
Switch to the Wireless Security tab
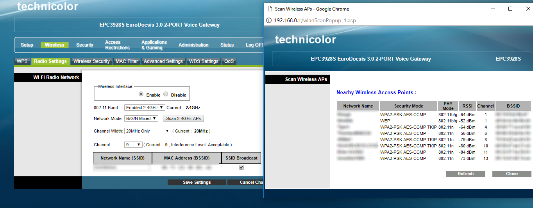[91, 61]
